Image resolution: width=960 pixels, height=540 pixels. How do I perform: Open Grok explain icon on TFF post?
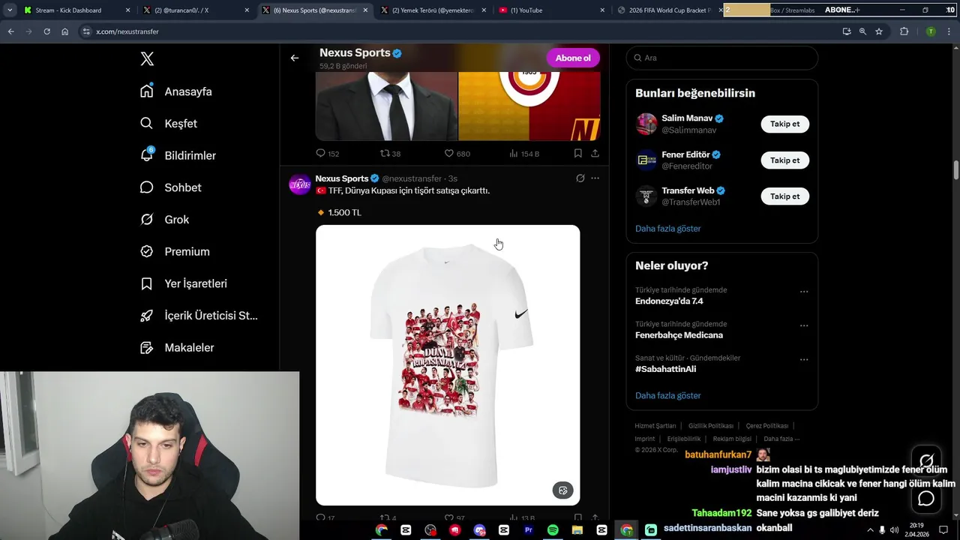point(580,178)
